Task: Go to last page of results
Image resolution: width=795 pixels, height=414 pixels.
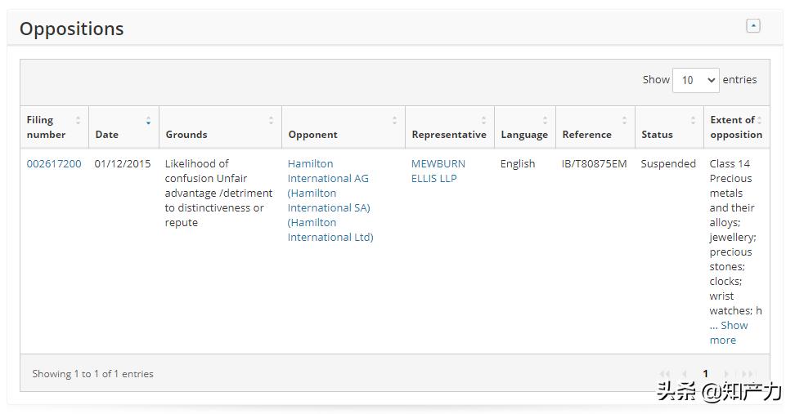Action: [x=746, y=374]
